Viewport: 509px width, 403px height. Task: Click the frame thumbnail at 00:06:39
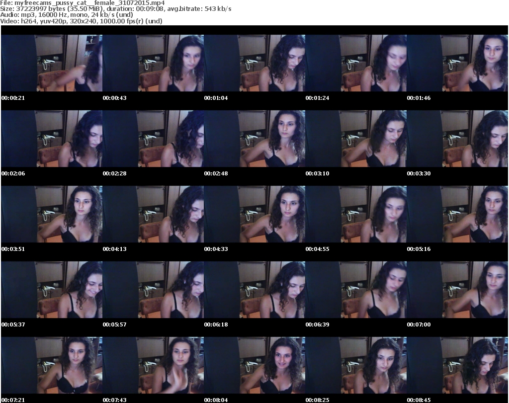point(356,290)
